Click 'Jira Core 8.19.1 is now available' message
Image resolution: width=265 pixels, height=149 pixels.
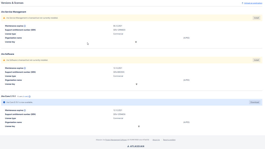coord(19,102)
